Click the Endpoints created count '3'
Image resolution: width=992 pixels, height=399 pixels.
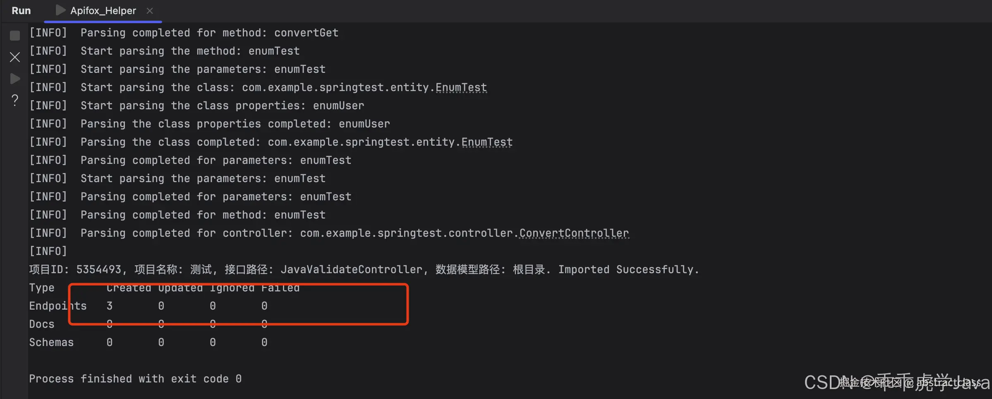[x=110, y=306]
